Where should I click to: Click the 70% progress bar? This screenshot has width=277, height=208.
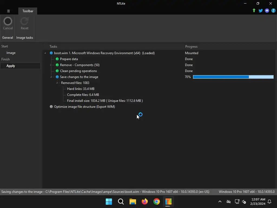click(x=233, y=77)
